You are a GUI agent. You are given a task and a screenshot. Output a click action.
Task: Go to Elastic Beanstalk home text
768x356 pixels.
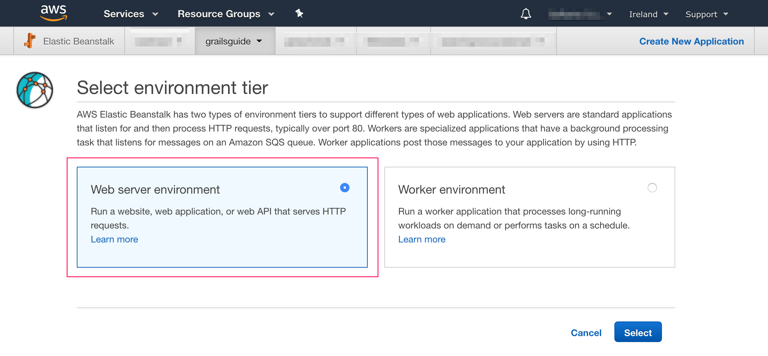coord(78,41)
